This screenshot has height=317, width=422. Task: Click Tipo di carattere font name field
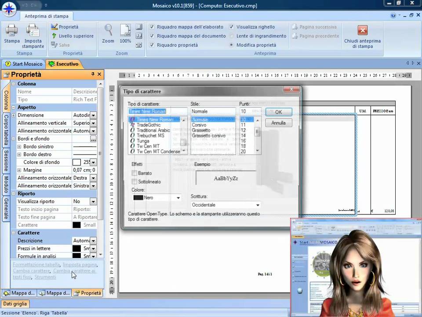[x=157, y=111]
